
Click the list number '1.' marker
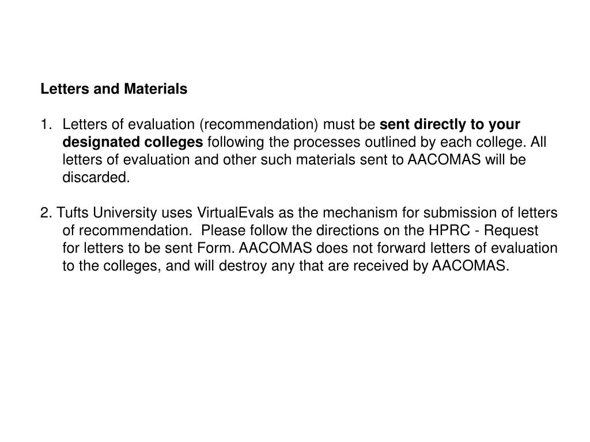(x=46, y=124)
